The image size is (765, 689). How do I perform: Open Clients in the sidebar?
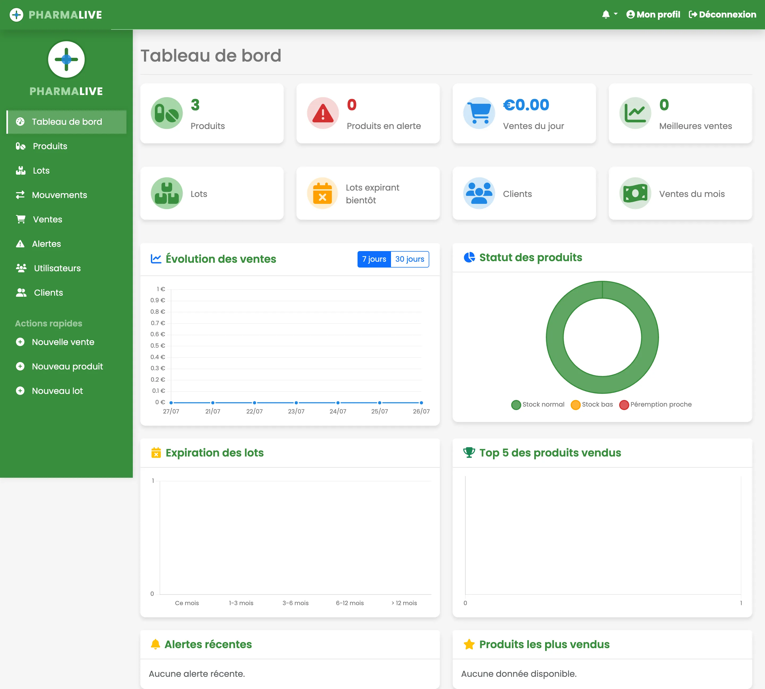point(67,293)
